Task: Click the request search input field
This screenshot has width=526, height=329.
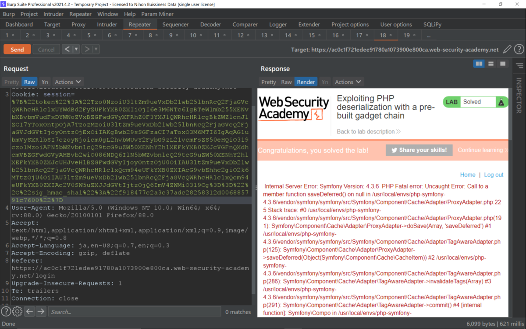Action: point(134,312)
